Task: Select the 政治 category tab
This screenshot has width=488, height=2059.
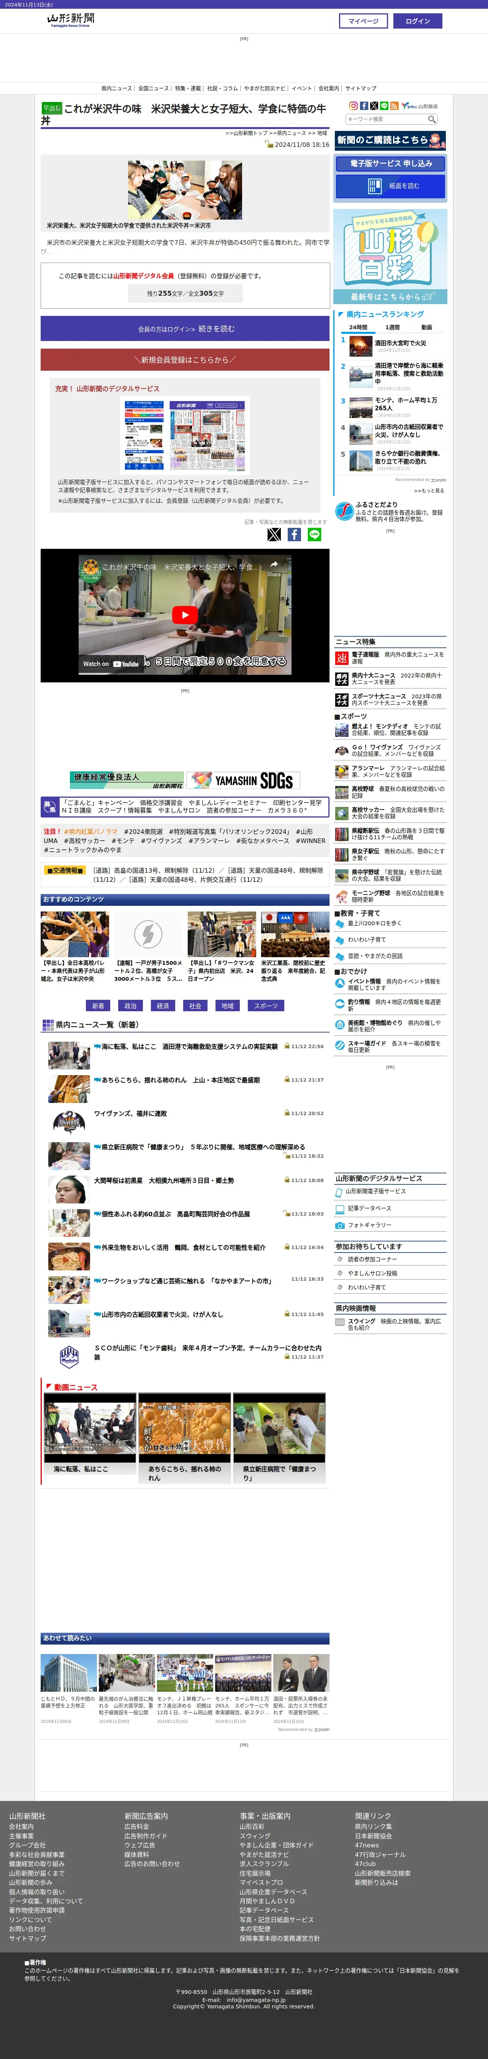Action: [130, 1006]
